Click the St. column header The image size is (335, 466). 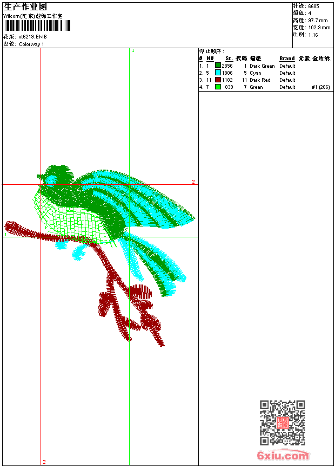[x=229, y=59]
